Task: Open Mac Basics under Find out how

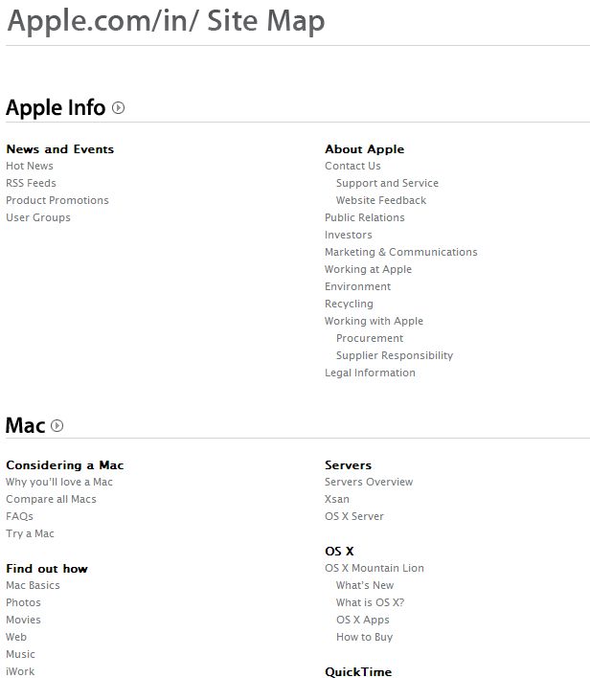Action: coord(33,585)
